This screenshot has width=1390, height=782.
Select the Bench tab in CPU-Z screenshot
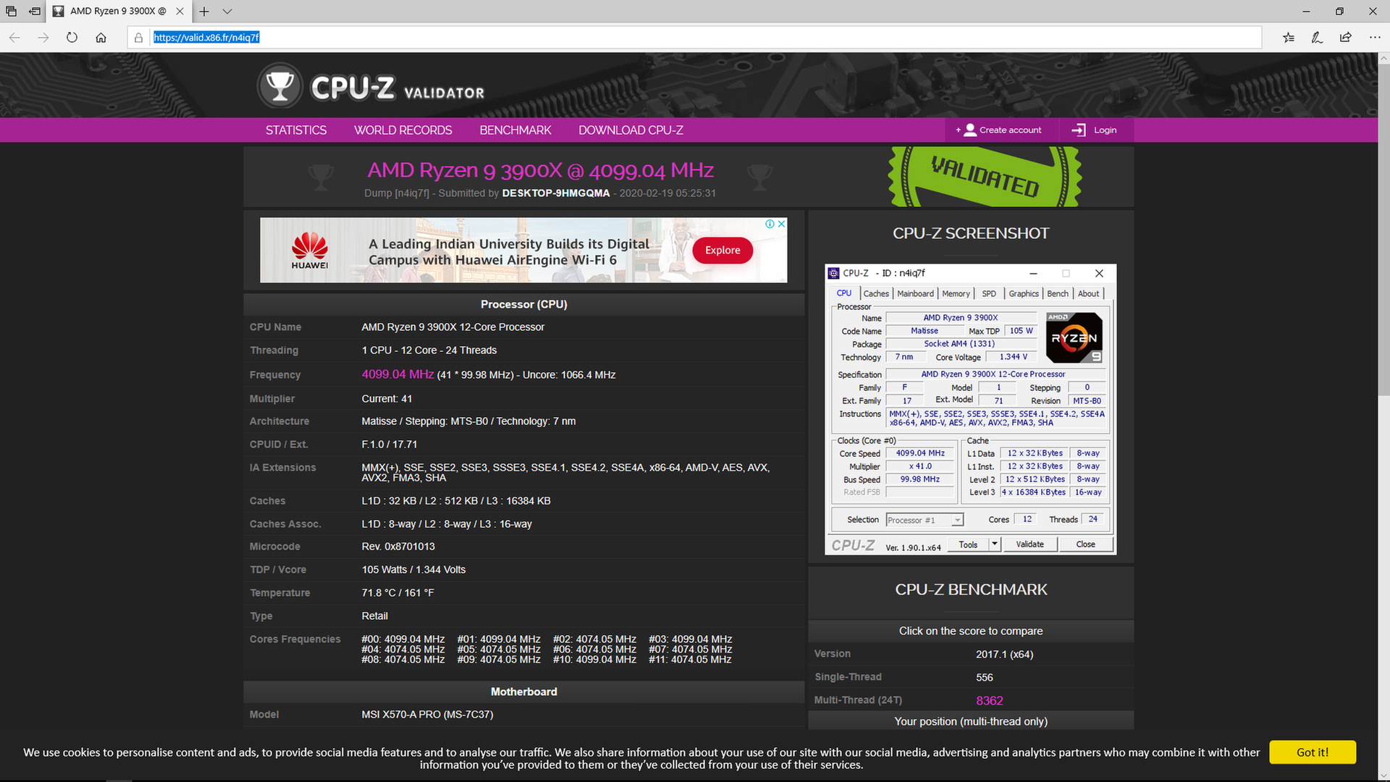click(1058, 293)
